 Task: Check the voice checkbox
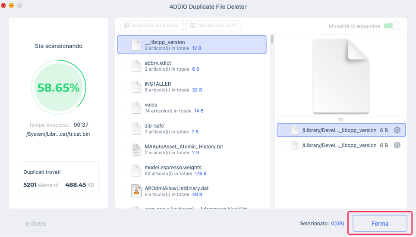(124, 107)
